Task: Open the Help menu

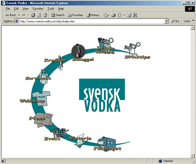Action: (61, 9)
